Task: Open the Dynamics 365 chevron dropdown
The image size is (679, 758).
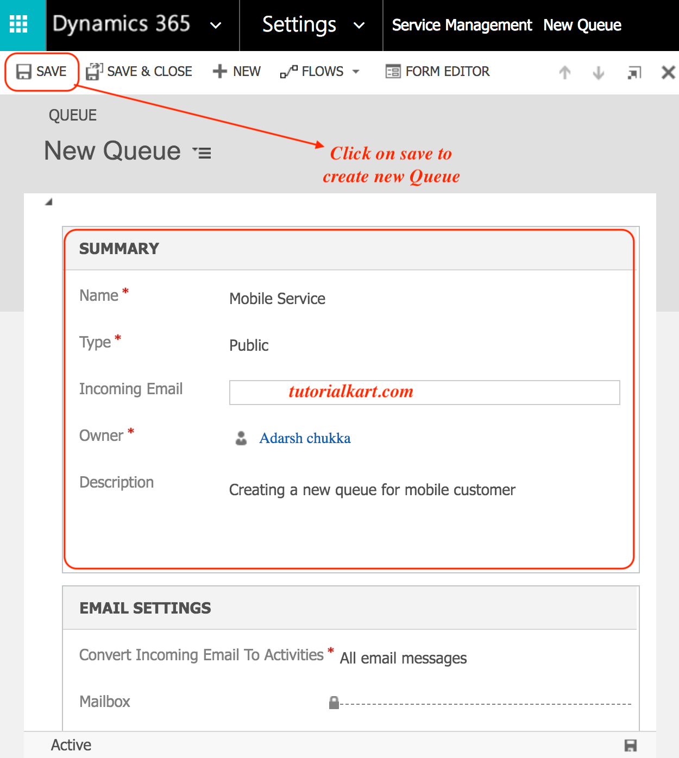Action: (x=216, y=26)
